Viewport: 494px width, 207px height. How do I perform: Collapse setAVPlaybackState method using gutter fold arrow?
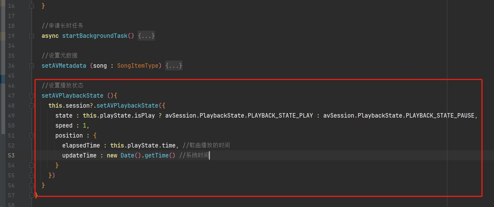(x=32, y=96)
